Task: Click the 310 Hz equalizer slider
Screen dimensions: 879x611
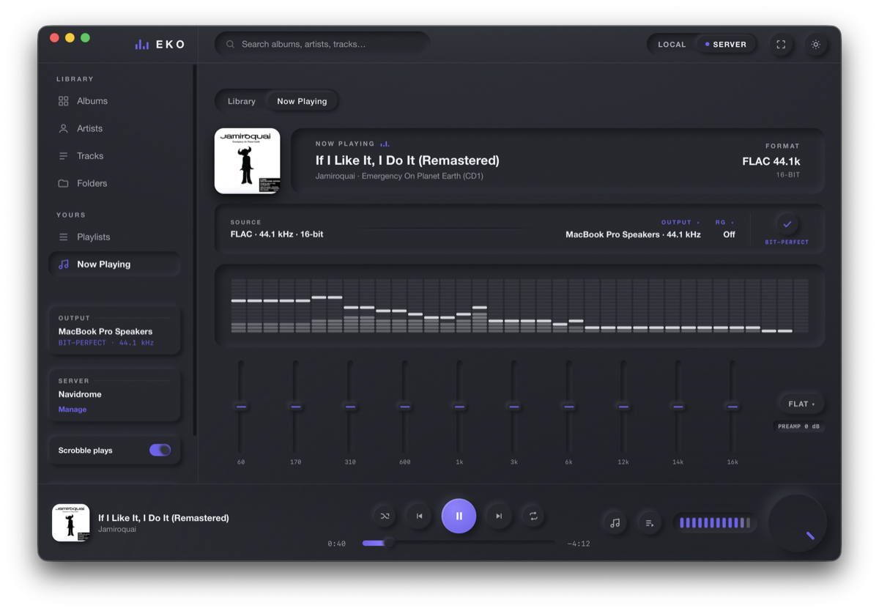Action: (350, 407)
